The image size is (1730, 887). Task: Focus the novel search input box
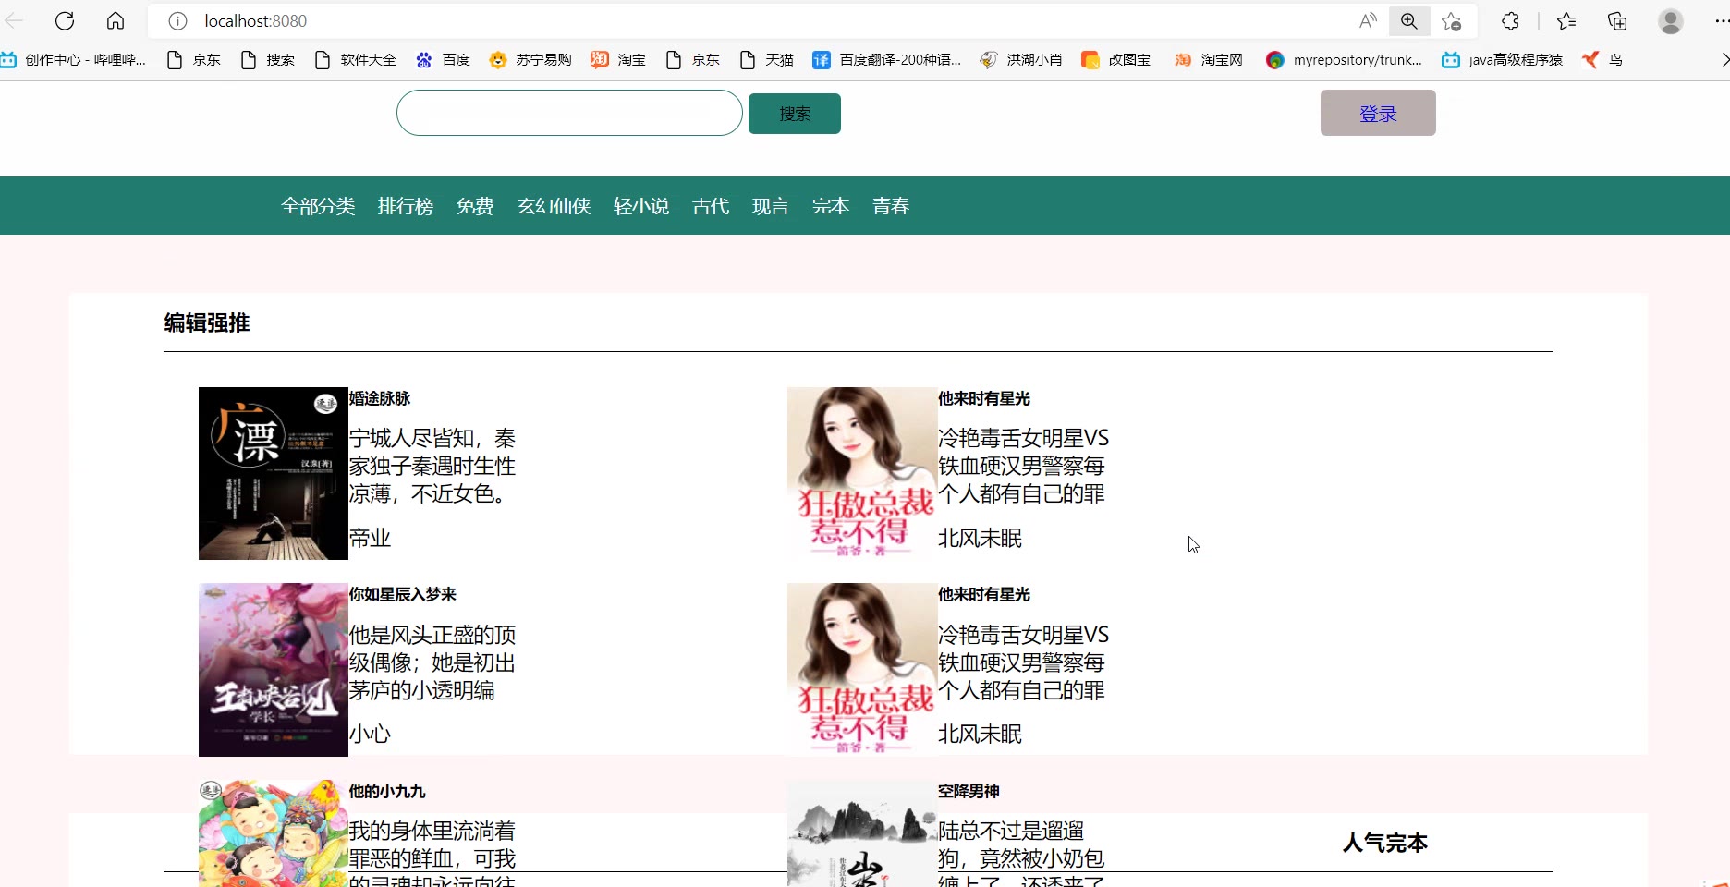pos(569,113)
